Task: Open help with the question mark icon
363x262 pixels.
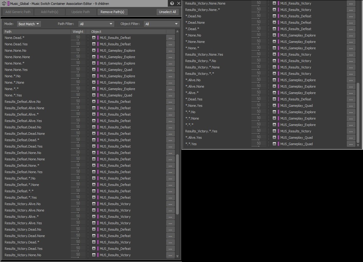Action: click(172, 3)
